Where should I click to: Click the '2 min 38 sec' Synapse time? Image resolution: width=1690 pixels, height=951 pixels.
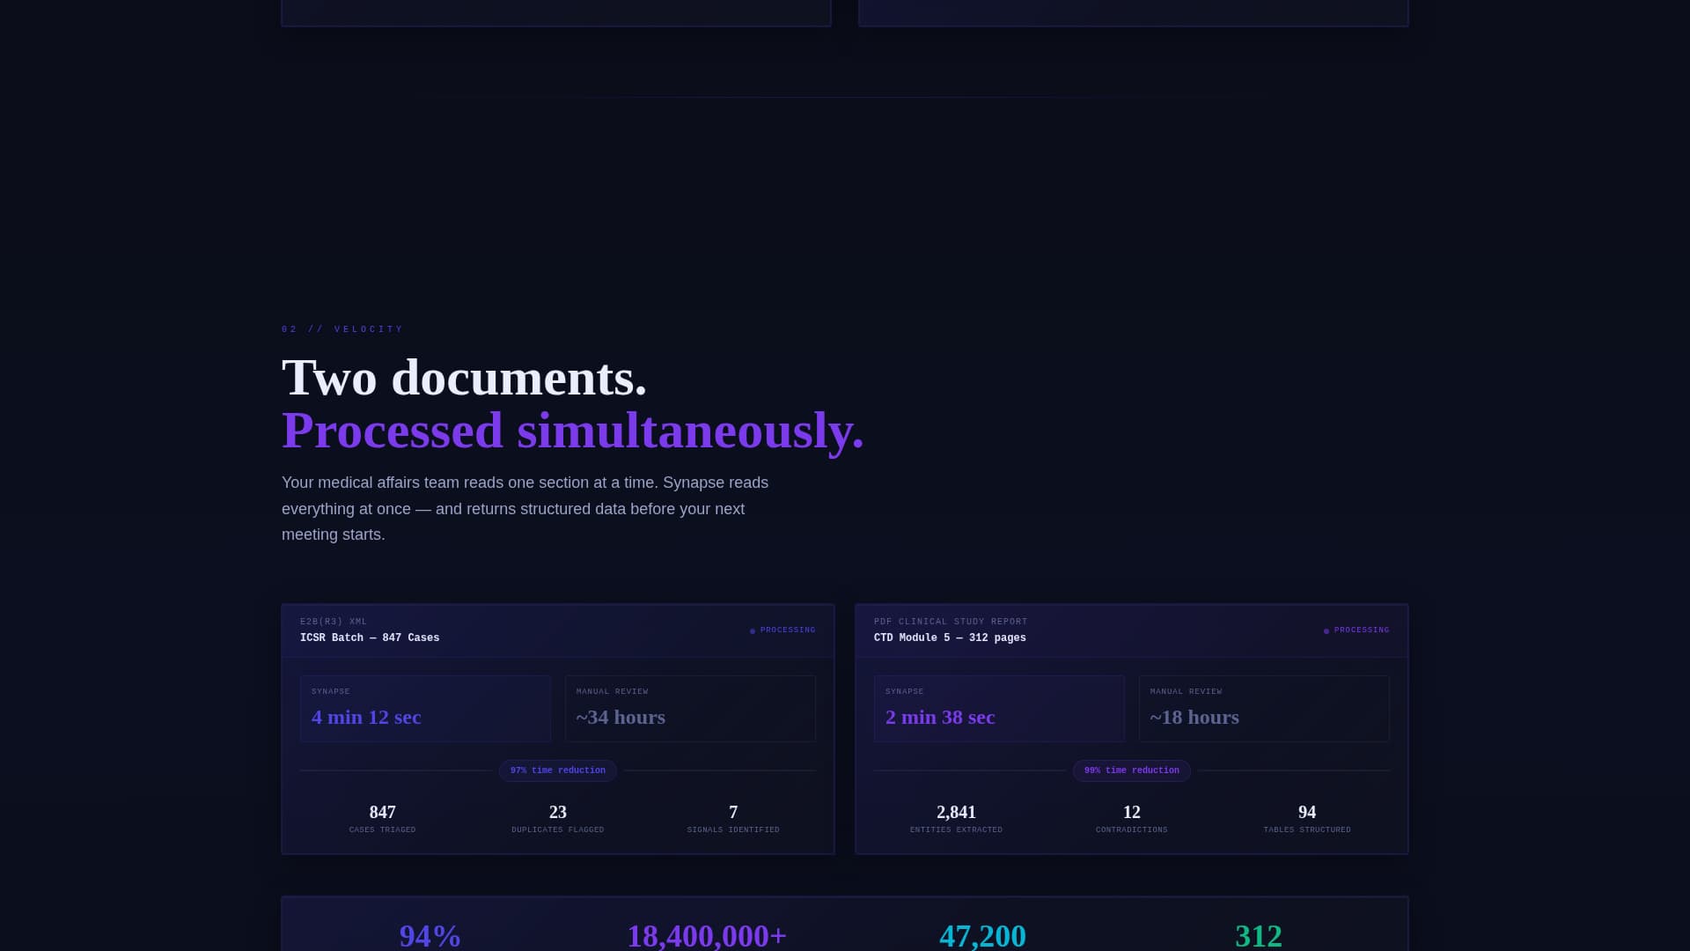point(940,718)
